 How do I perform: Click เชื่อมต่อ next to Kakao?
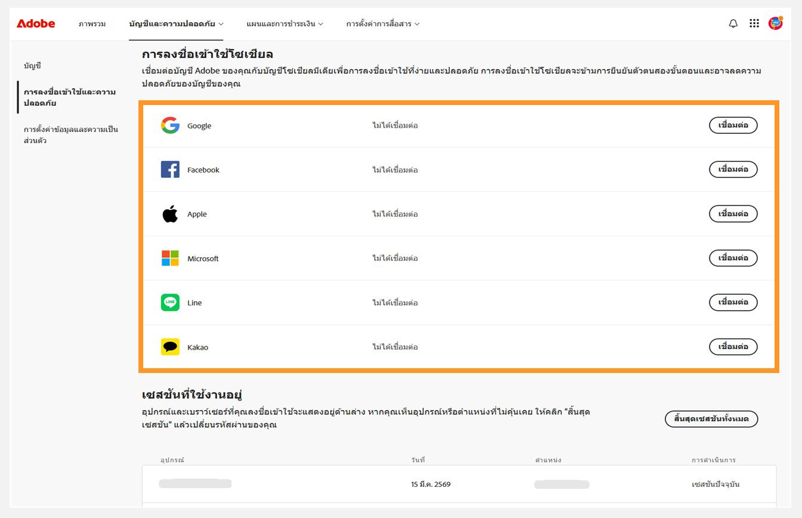(x=733, y=347)
